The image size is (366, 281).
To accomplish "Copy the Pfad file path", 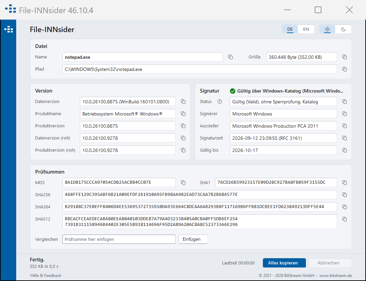I will (344, 69).
